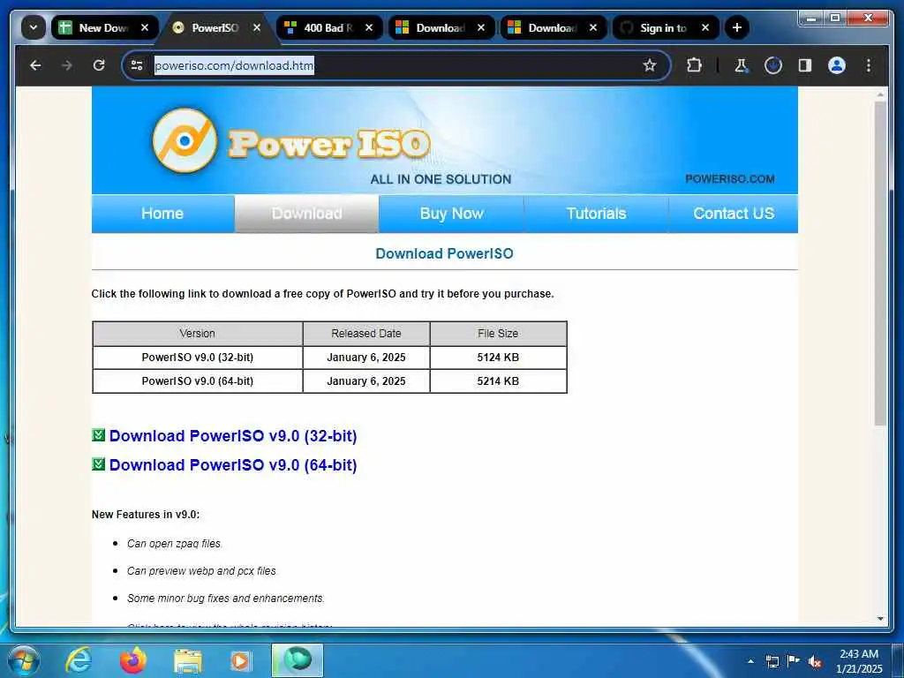Switch to the first Download tab

[441, 27]
